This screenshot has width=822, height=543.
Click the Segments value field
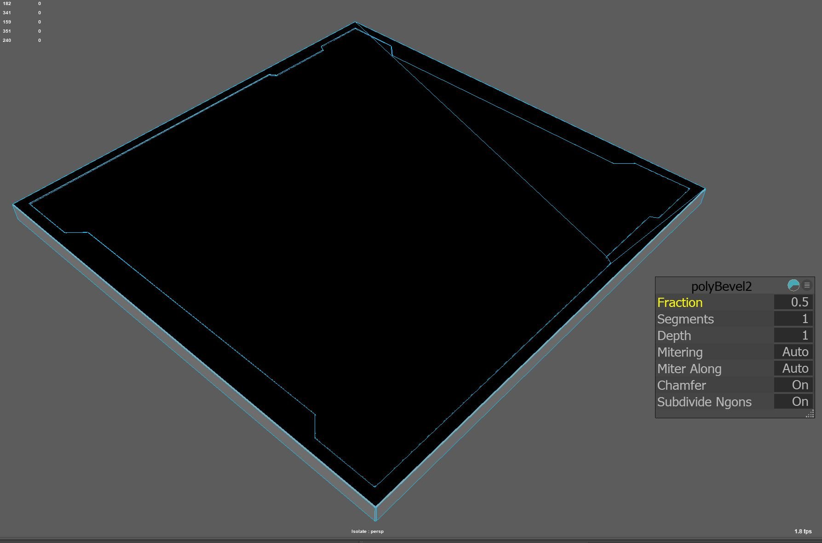793,319
